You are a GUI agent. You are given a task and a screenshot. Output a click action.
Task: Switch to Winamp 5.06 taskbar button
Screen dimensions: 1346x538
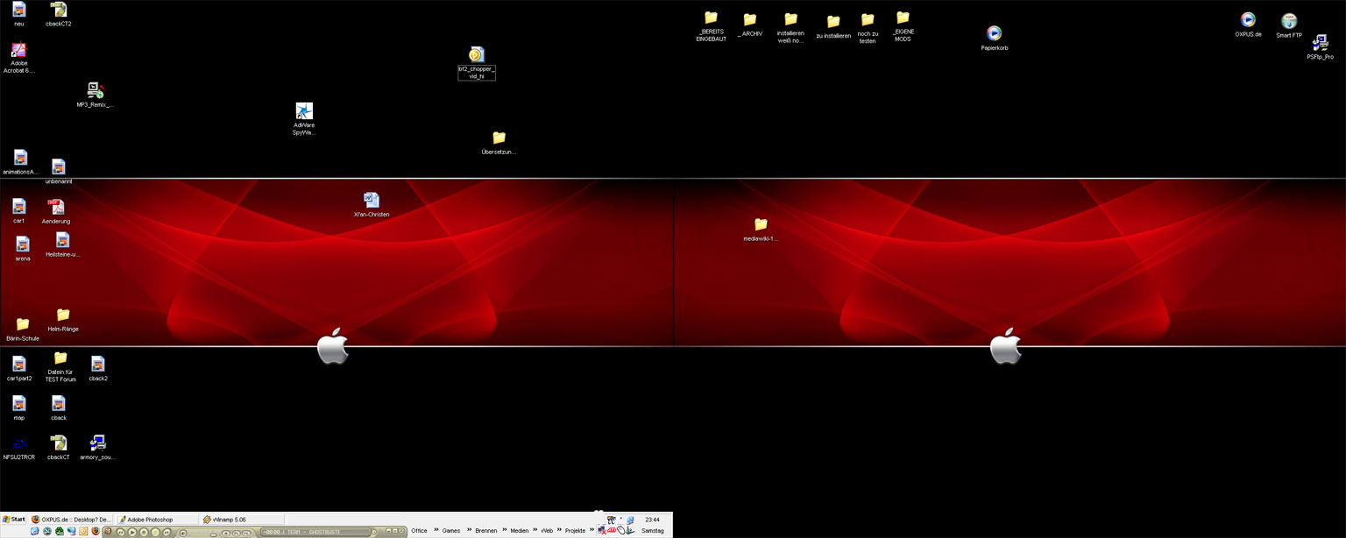241,520
